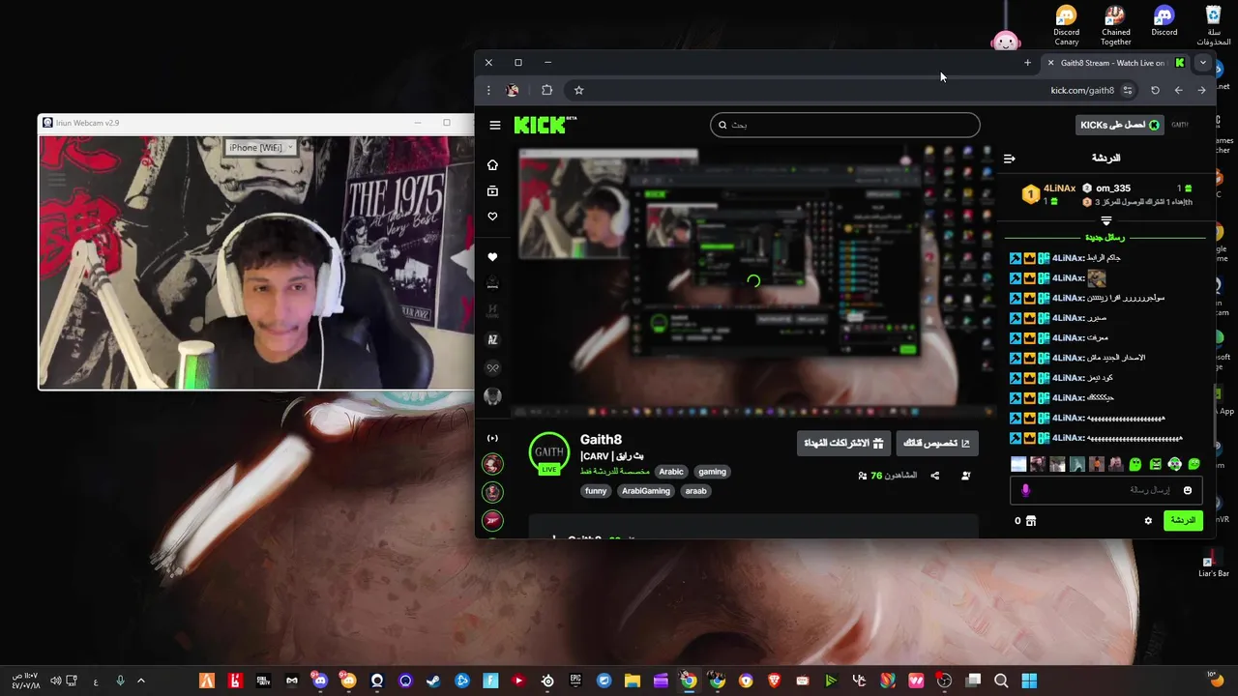Open 4LiNAx top gifter entry
The height and width of the screenshot is (696, 1238).
coord(1050,194)
